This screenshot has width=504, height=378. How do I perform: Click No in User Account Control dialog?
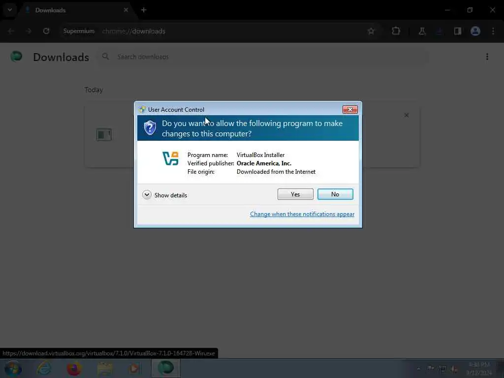pyautogui.click(x=335, y=194)
